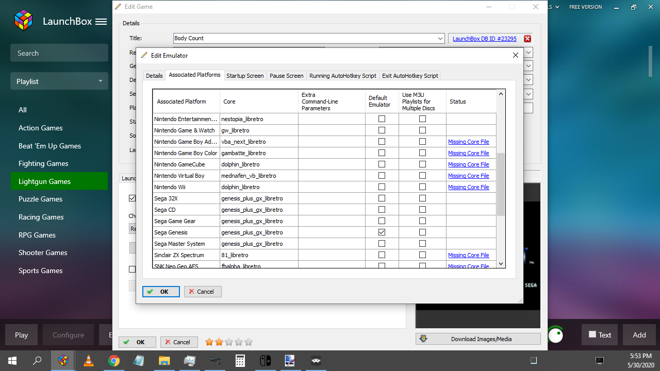
Task: Open Calculator from the taskbar
Action: pyautogui.click(x=240, y=361)
